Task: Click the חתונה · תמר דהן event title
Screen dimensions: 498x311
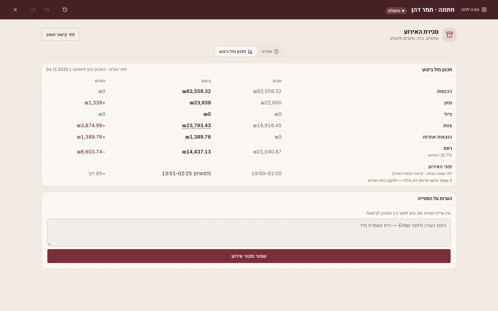Action: pos(433,10)
